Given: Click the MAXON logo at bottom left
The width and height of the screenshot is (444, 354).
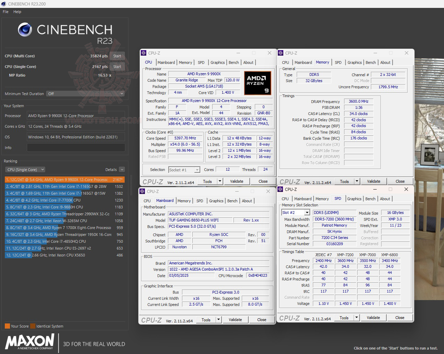Looking at the screenshot, I should tap(29, 343).
